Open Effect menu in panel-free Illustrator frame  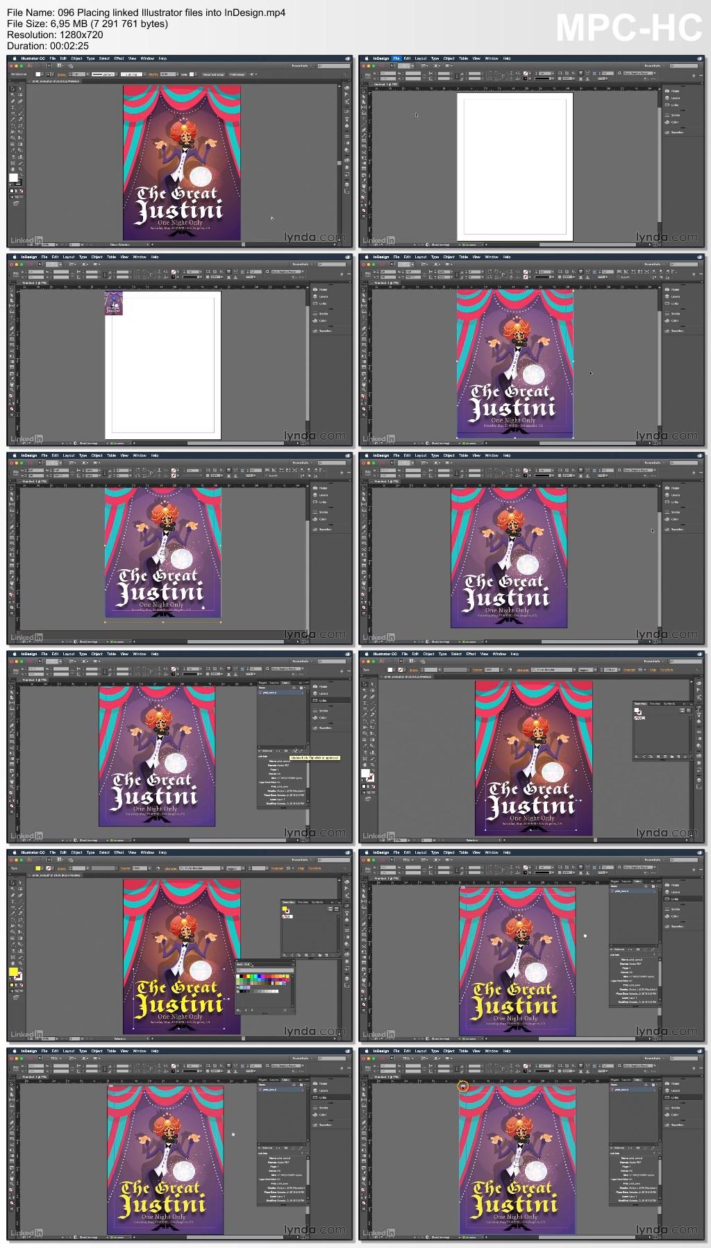point(119,58)
